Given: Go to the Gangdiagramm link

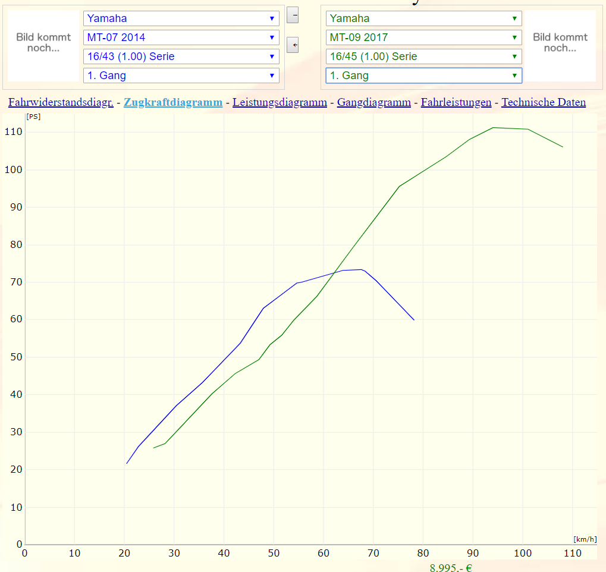Looking at the screenshot, I should click(373, 102).
